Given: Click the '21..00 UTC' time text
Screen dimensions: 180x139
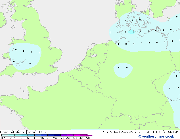Looking at the screenshot, I should pos(149,132).
